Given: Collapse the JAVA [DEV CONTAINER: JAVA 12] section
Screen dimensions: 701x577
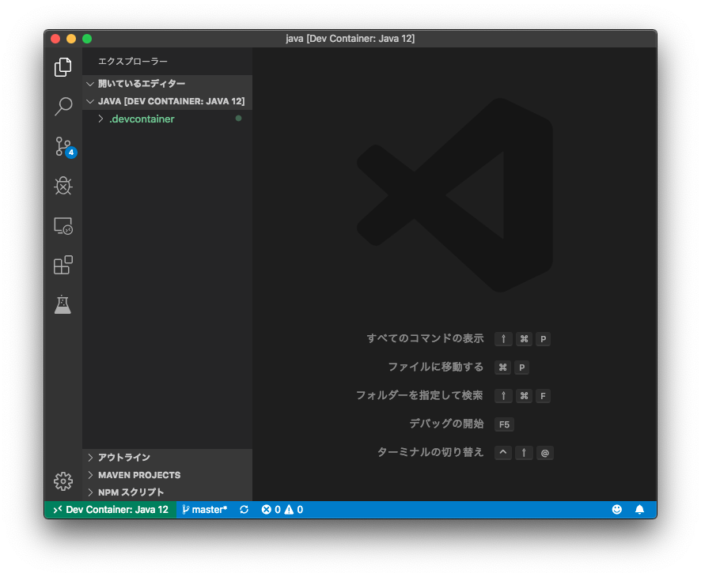Looking at the screenshot, I should (x=167, y=101).
